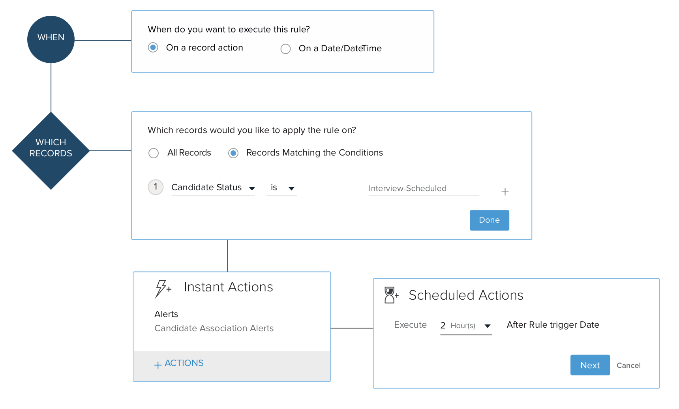
Task: Click the Cancel link
Action: [x=628, y=366]
